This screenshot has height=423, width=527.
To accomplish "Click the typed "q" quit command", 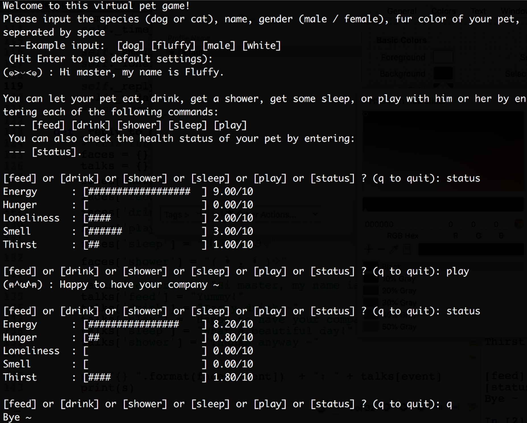I will pos(449,404).
